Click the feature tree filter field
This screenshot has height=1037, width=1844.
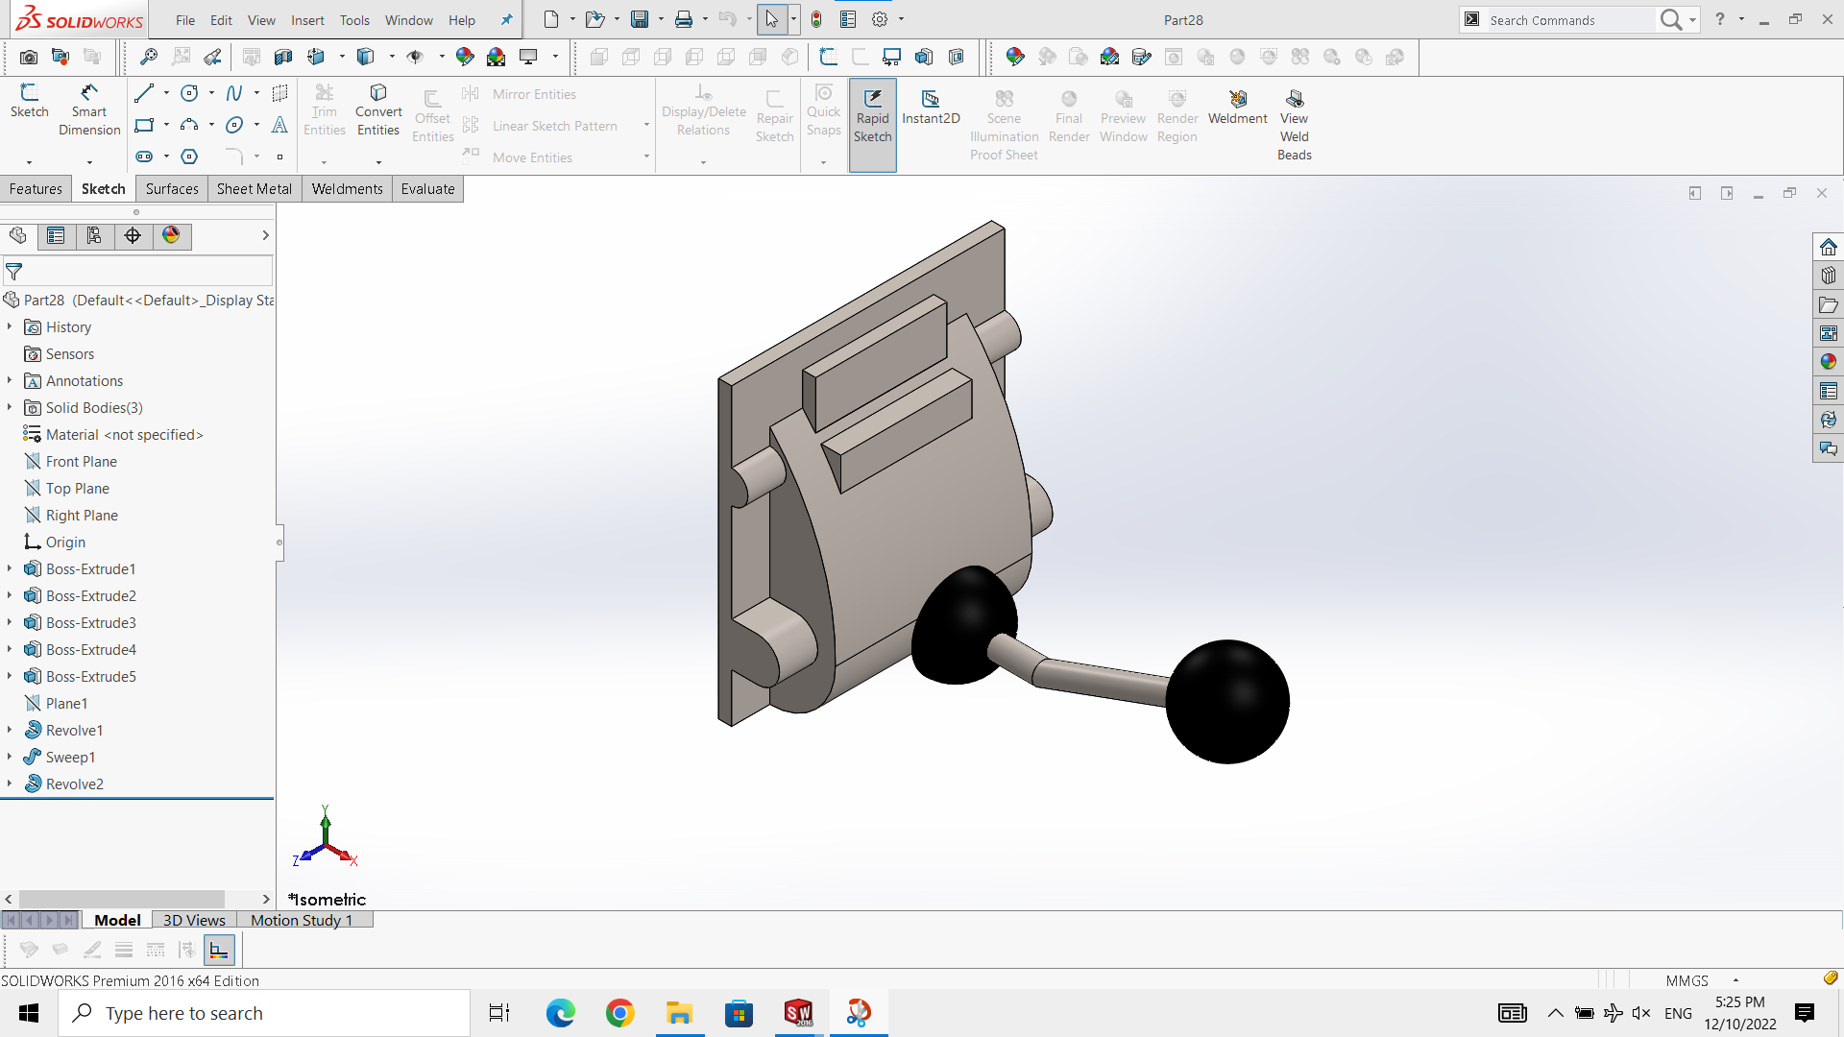coord(137,272)
